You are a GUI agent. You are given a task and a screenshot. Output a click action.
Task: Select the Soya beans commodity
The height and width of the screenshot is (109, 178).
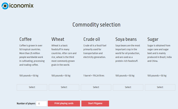[128, 87]
